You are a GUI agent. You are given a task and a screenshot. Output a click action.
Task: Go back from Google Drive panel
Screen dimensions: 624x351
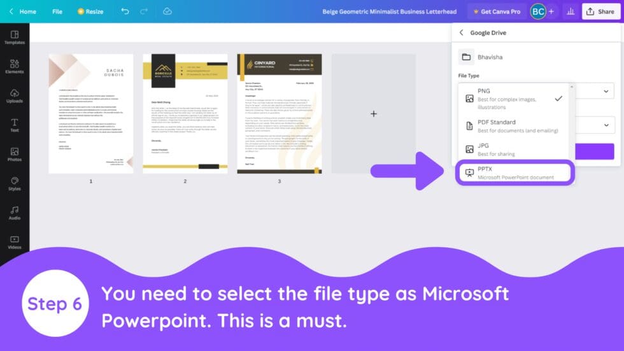(x=461, y=32)
